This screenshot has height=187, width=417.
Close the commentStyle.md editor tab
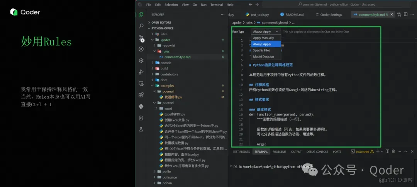pyautogui.click(x=391, y=15)
